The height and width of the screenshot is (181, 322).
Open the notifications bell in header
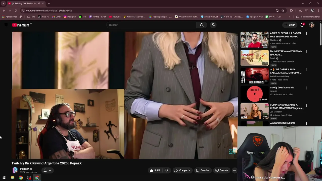(x=302, y=25)
